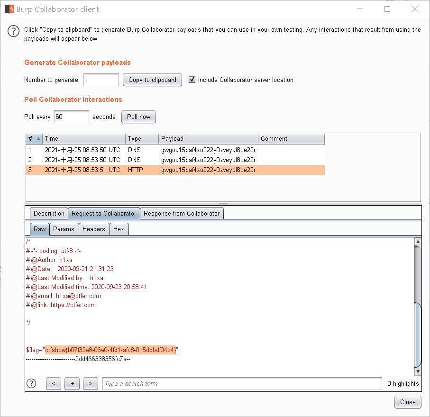Click the raw request vertical scrollbar thumb
430x417 pixels.
pyautogui.click(x=417, y=335)
